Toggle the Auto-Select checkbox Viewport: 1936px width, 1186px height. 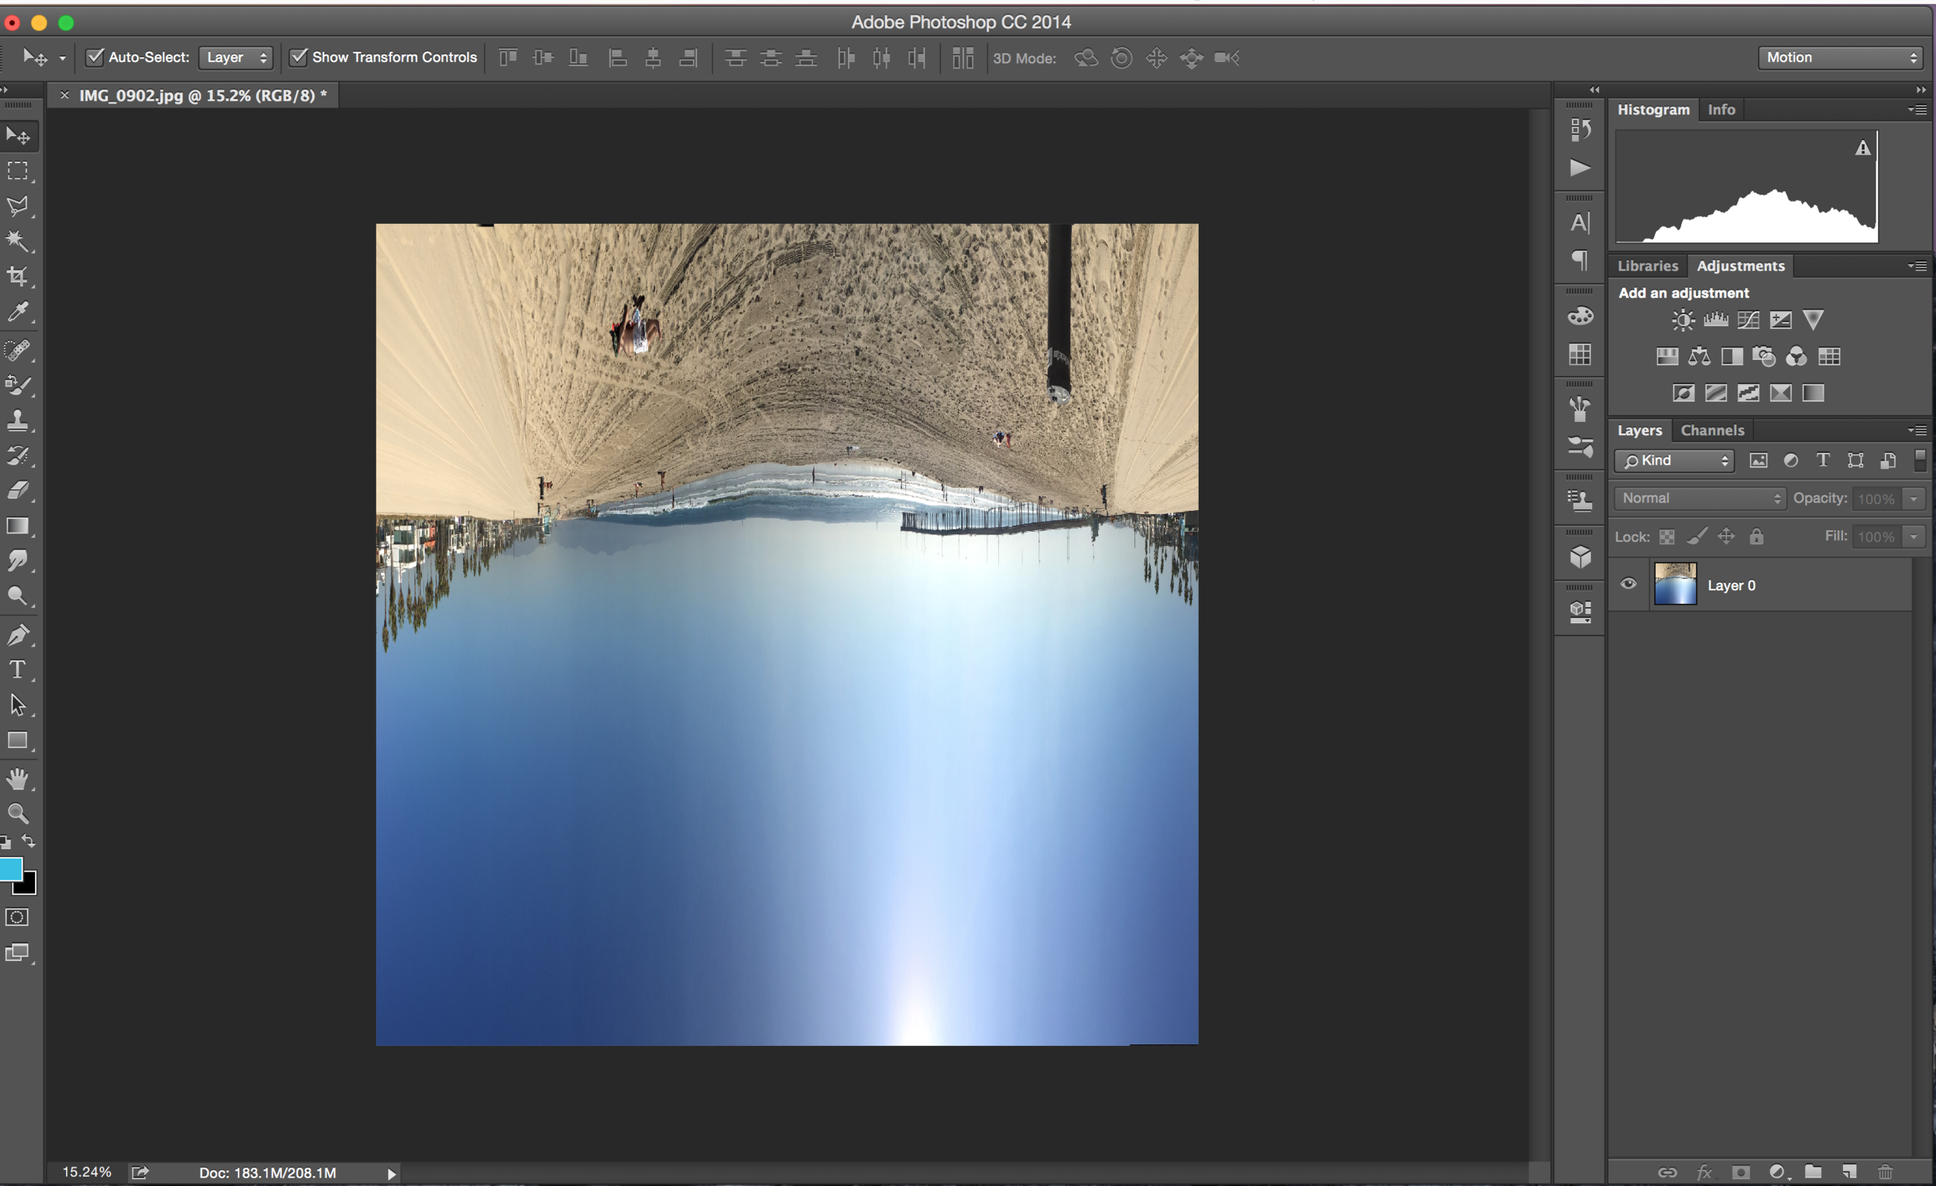tap(94, 57)
